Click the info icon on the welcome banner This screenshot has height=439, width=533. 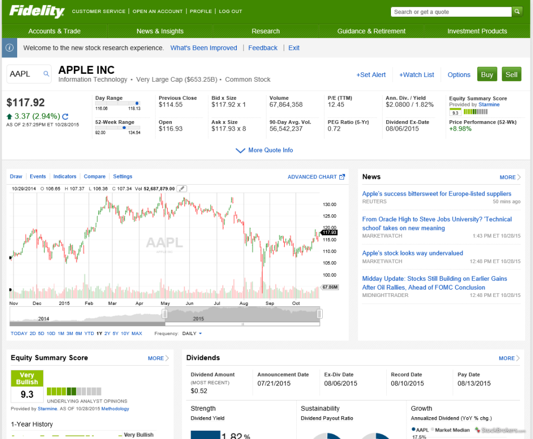click(9, 47)
